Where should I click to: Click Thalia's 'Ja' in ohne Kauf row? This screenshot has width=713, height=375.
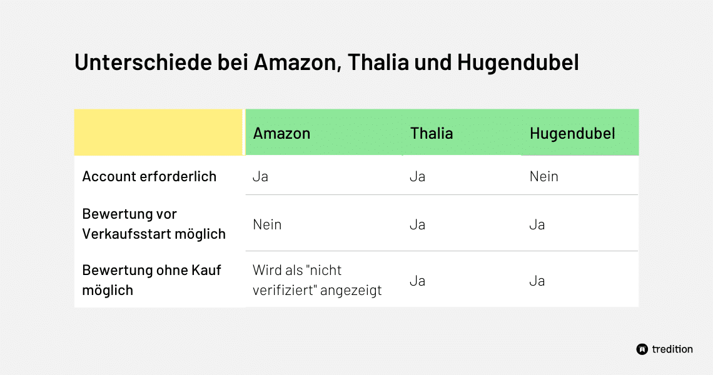[417, 281]
